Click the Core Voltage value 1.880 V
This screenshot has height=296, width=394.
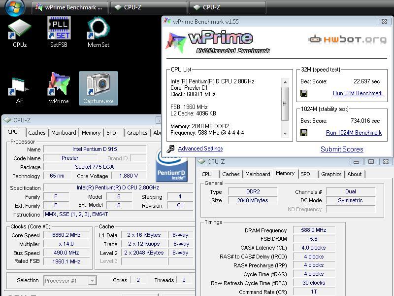point(129,176)
